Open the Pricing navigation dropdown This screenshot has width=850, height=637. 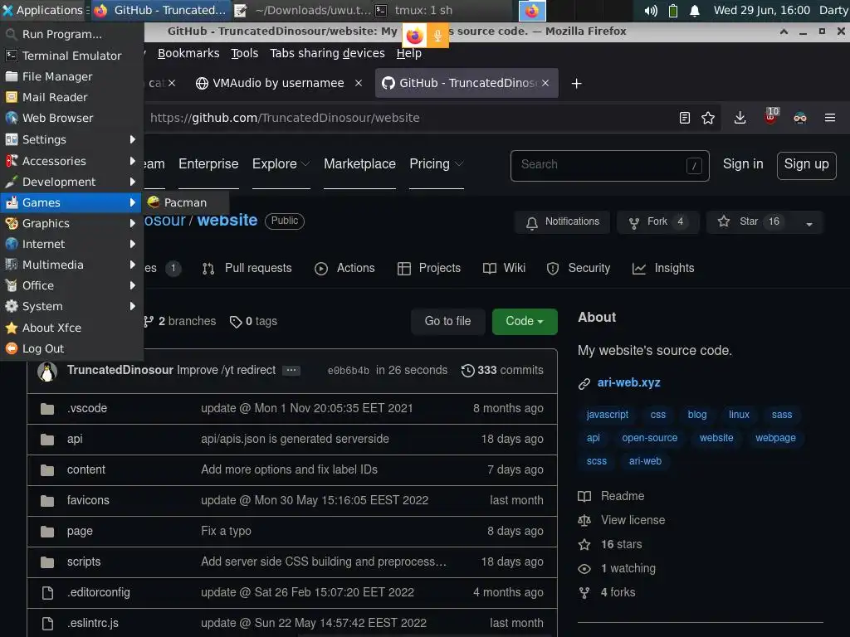(437, 164)
